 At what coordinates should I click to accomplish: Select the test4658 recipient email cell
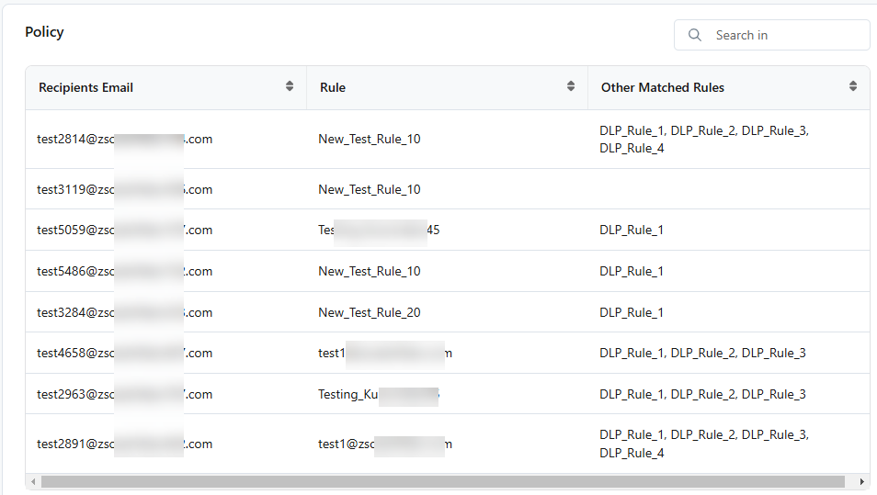click(x=124, y=353)
